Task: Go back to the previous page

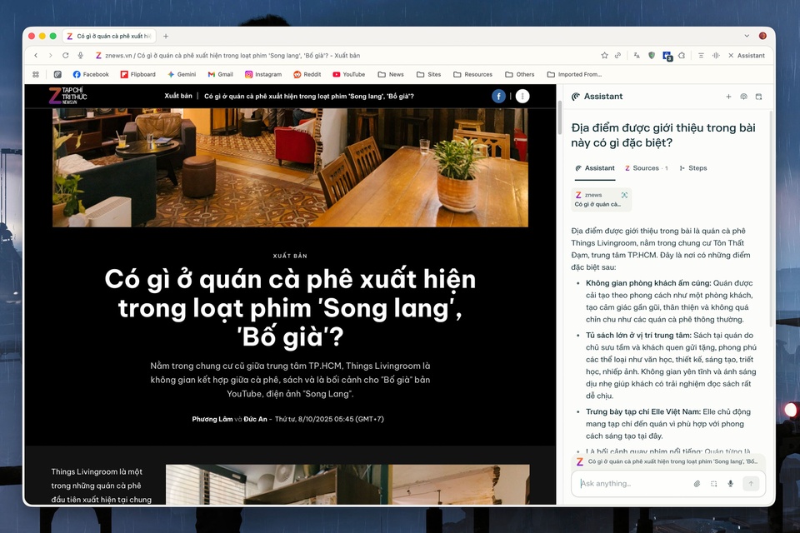Action: pyautogui.click(x=36, y=55)
